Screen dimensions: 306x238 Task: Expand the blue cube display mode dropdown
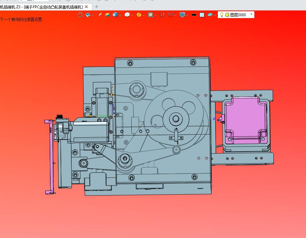pos(120,15)
